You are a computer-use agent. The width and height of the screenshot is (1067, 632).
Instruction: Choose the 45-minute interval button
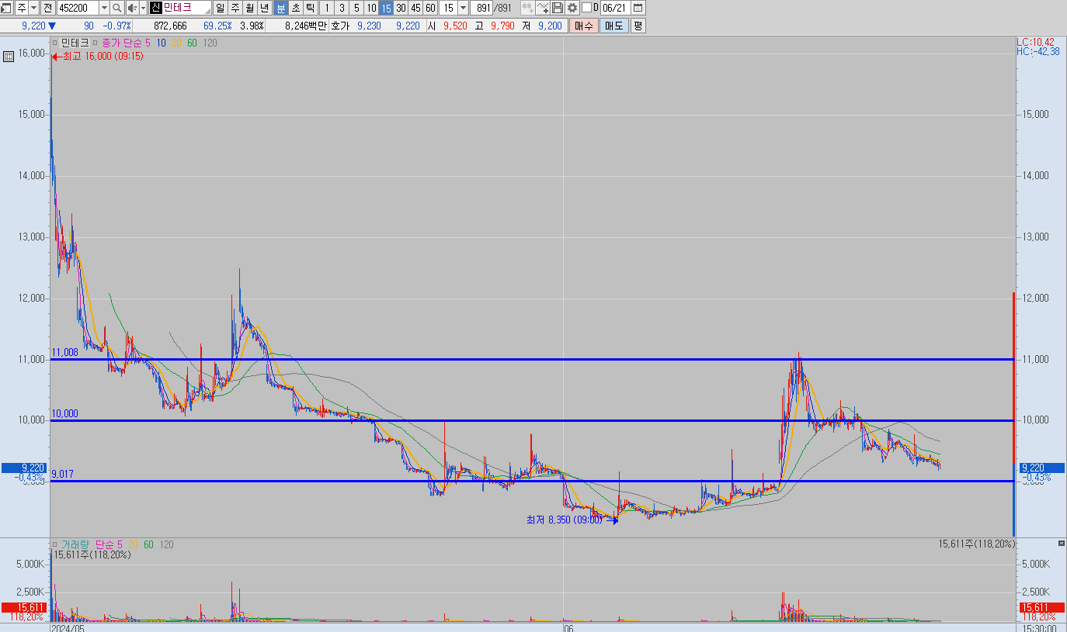415,8
